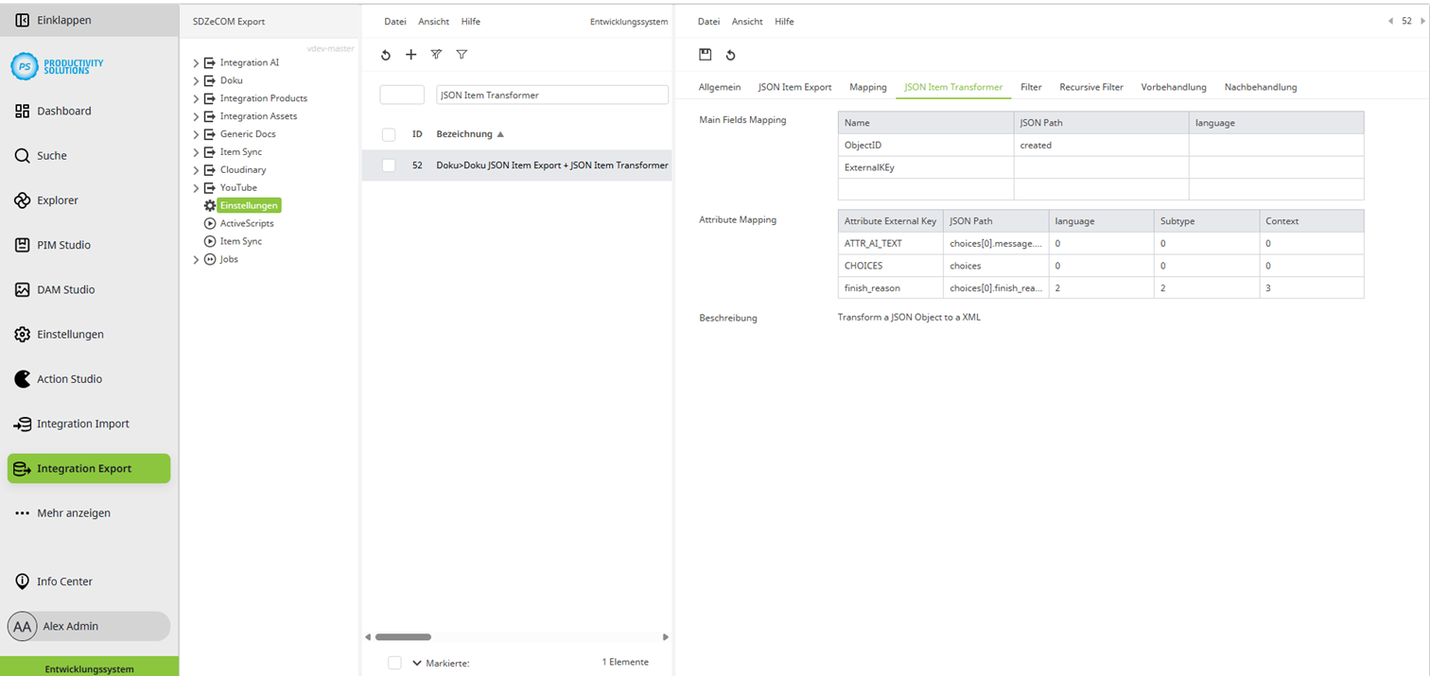This screenshot has height=676, width=1430.
Task: Click the ID filter input field
Action: coord(402,95)
